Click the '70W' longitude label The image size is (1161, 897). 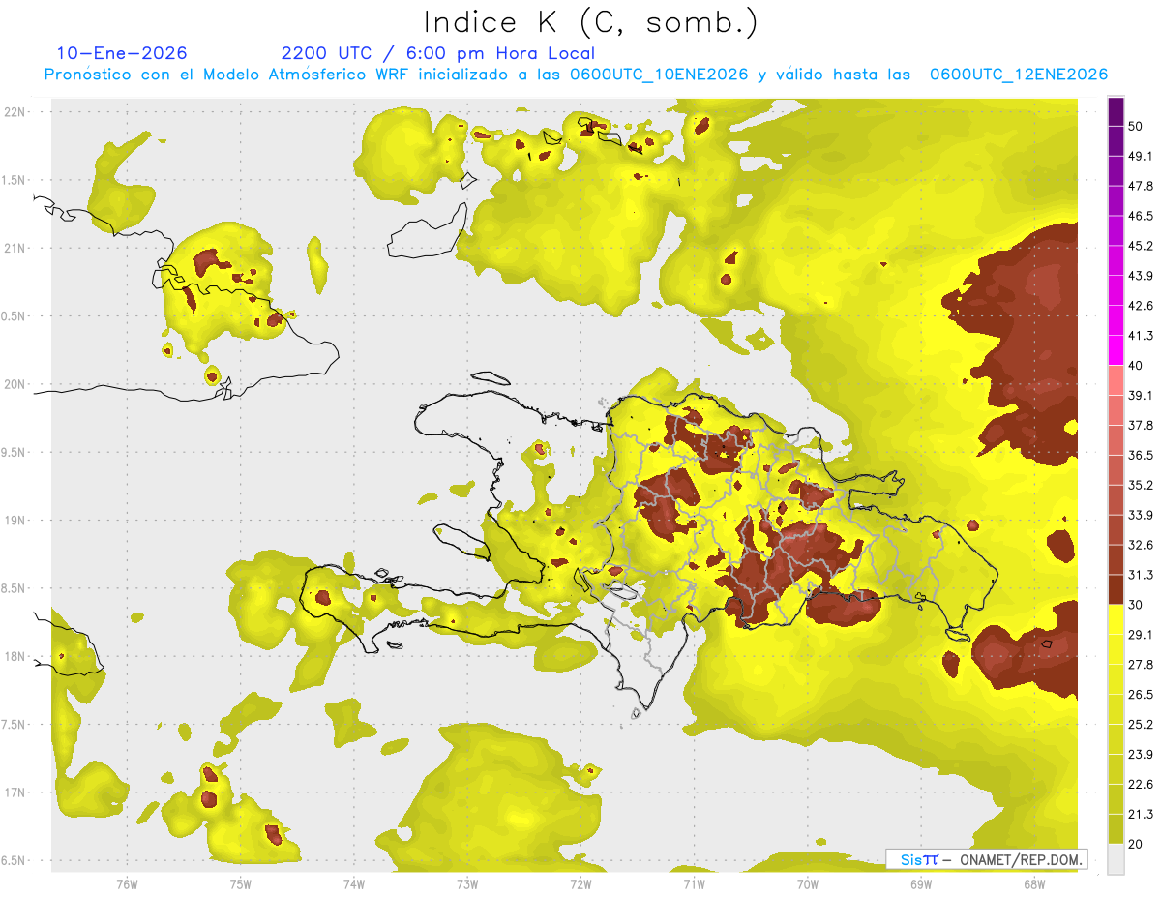coord(808,883)
